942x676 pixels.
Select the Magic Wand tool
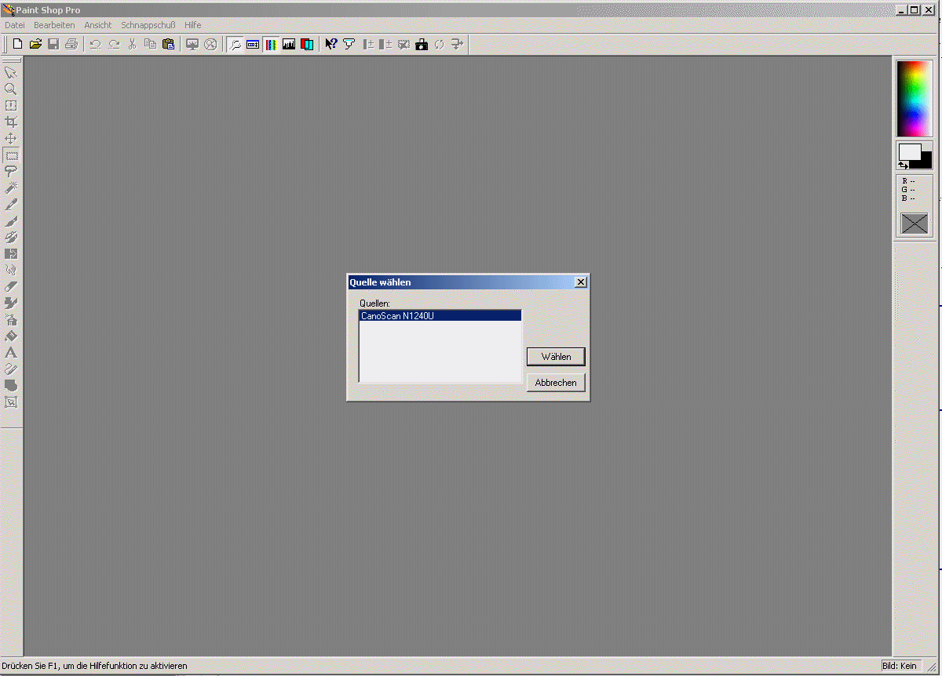coord(11,187)
